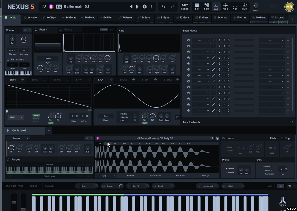Open MB user profile badge
The image size is (297, 211).
click(289, 7)
